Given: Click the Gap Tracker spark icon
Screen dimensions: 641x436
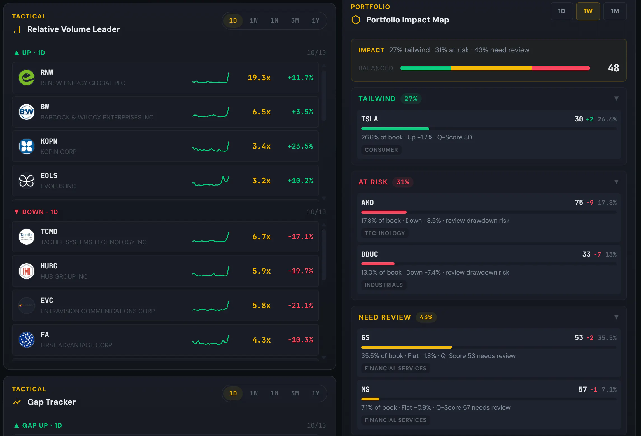Looking at the screenshot, I should click(x=17, y=402).
